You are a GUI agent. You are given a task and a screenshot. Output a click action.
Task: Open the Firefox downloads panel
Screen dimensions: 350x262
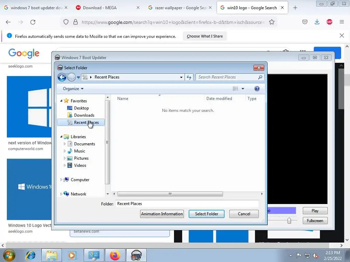[x=317, y=22]
